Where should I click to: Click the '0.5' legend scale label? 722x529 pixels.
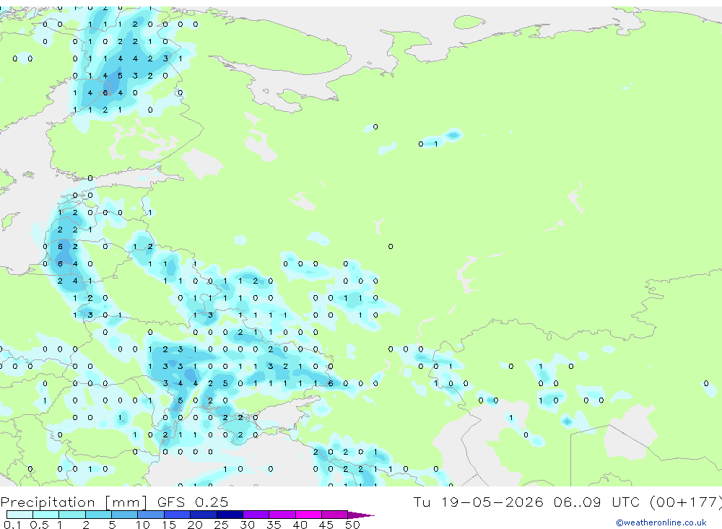39,525
